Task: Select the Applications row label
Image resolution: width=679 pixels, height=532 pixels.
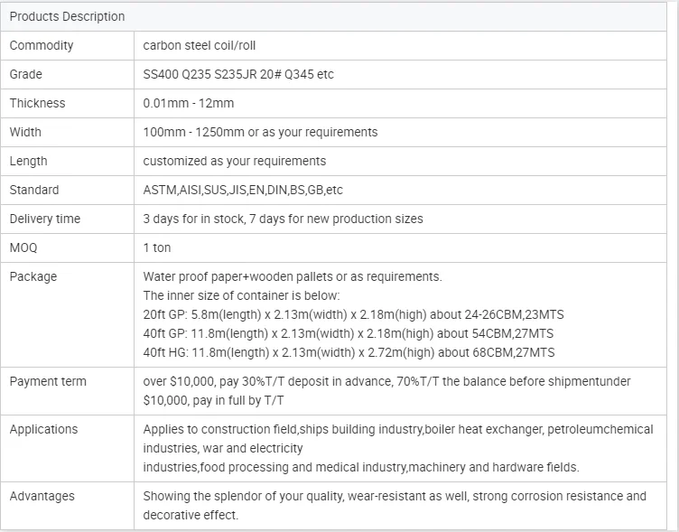Action: coord(43,430)
